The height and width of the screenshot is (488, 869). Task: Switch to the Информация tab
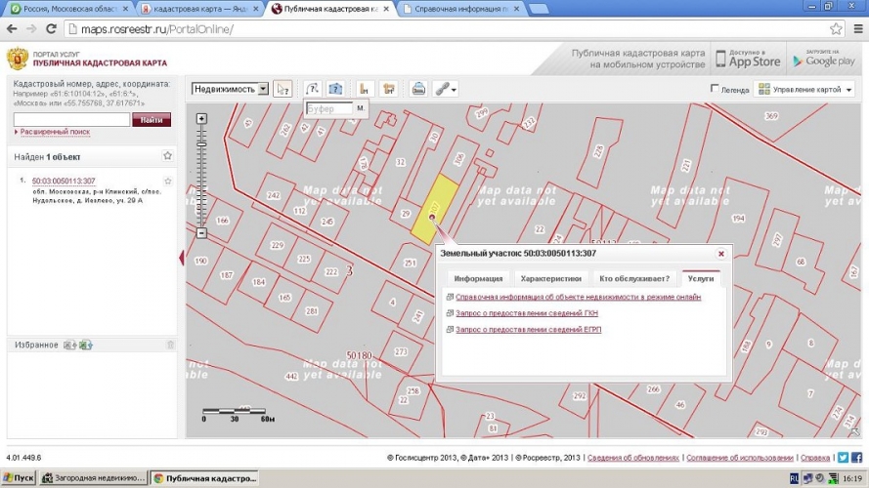(478, 278)
